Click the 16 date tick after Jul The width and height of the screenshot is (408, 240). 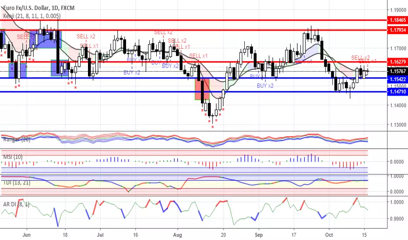[x=135, y=235]
